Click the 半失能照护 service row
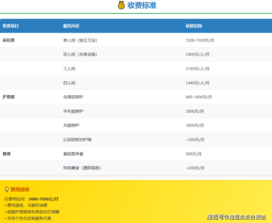Image resolution: width=272 pixels, height=223 pixels. (73, 111)
